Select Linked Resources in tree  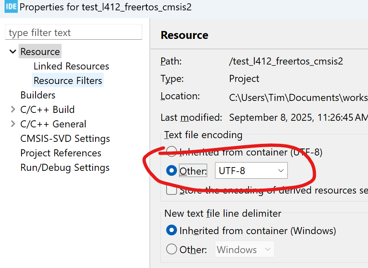71,66
